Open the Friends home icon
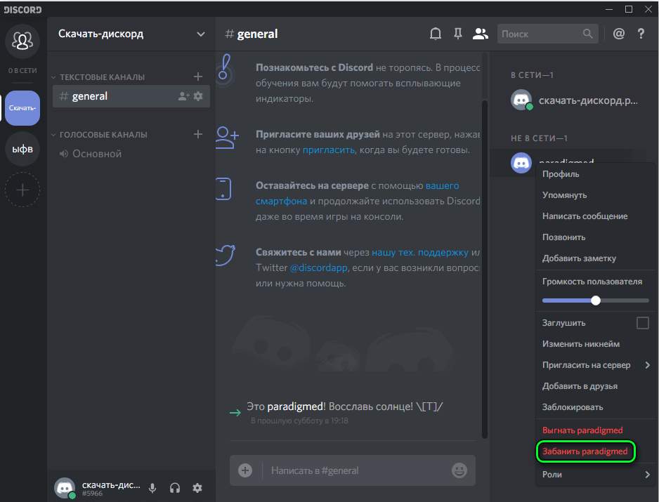Viewport: 659px width, 502px height. [x=22, y=41]
